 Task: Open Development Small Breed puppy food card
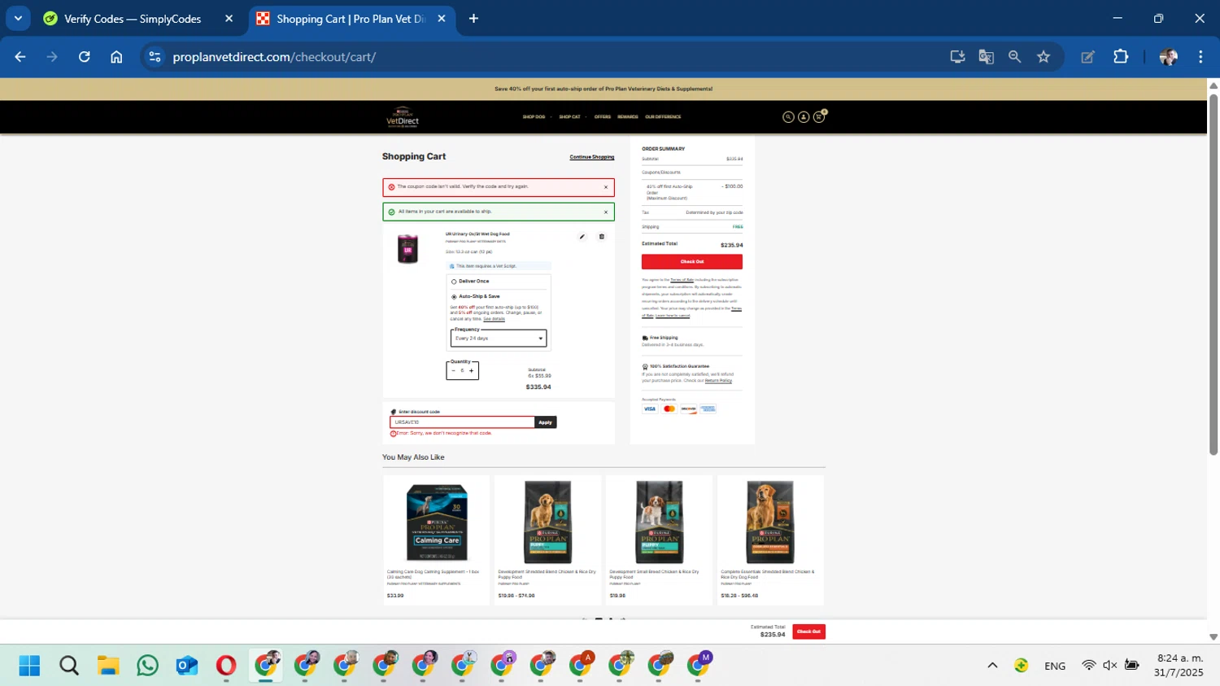(659, 540)
